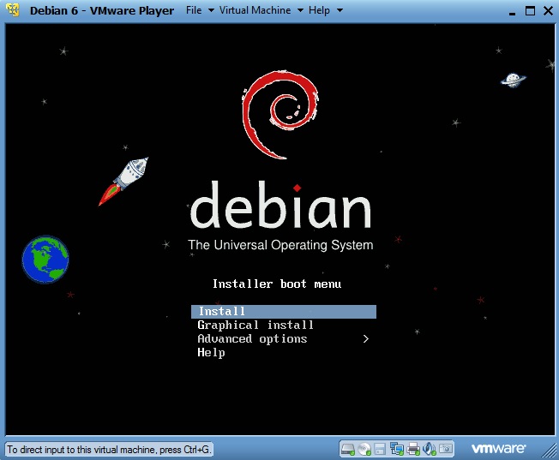The height and width of the screenshot is (460, 559).
Task: Select Install in the boot menu
Action: point(284,312)
